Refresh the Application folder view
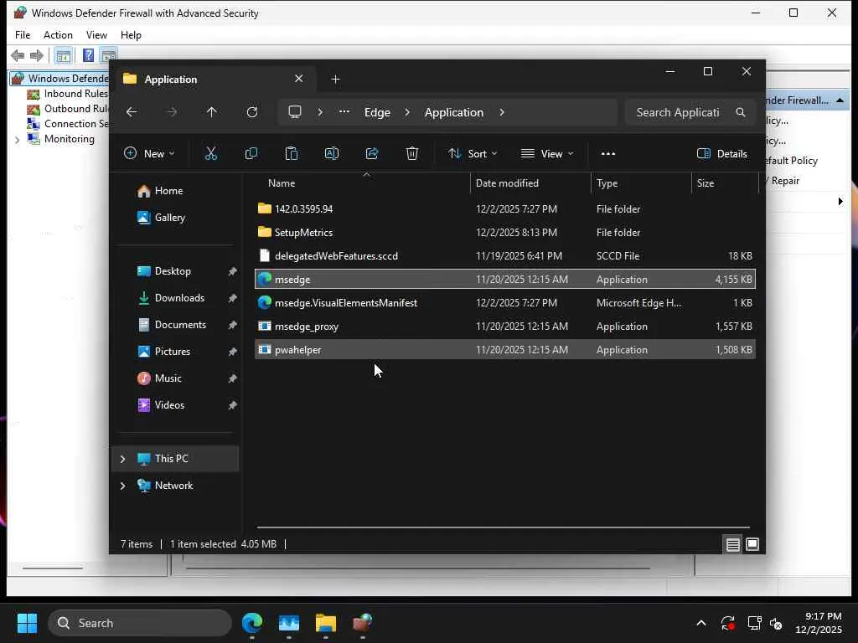Screen dimensions: 858x643 pyautogui.click(x=251, y=112)
